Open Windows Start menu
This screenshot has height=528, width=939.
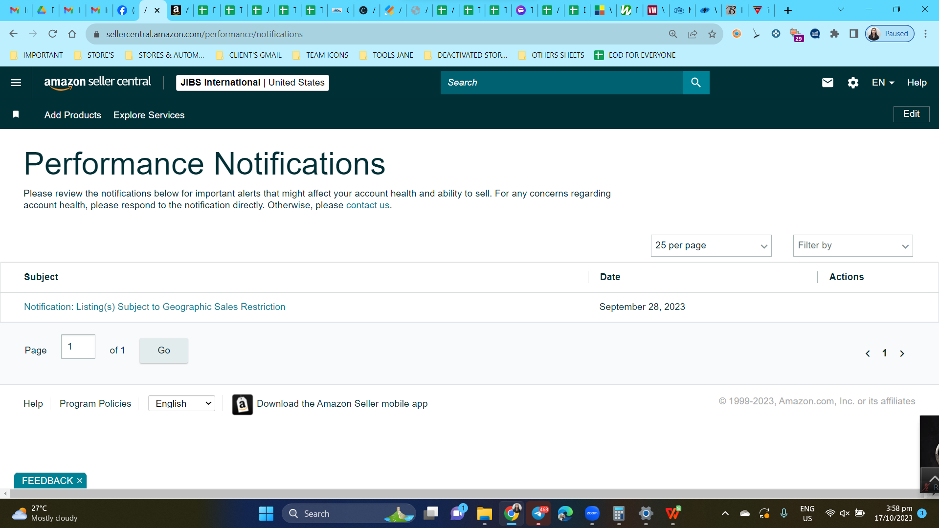click(x=266, y=514)
